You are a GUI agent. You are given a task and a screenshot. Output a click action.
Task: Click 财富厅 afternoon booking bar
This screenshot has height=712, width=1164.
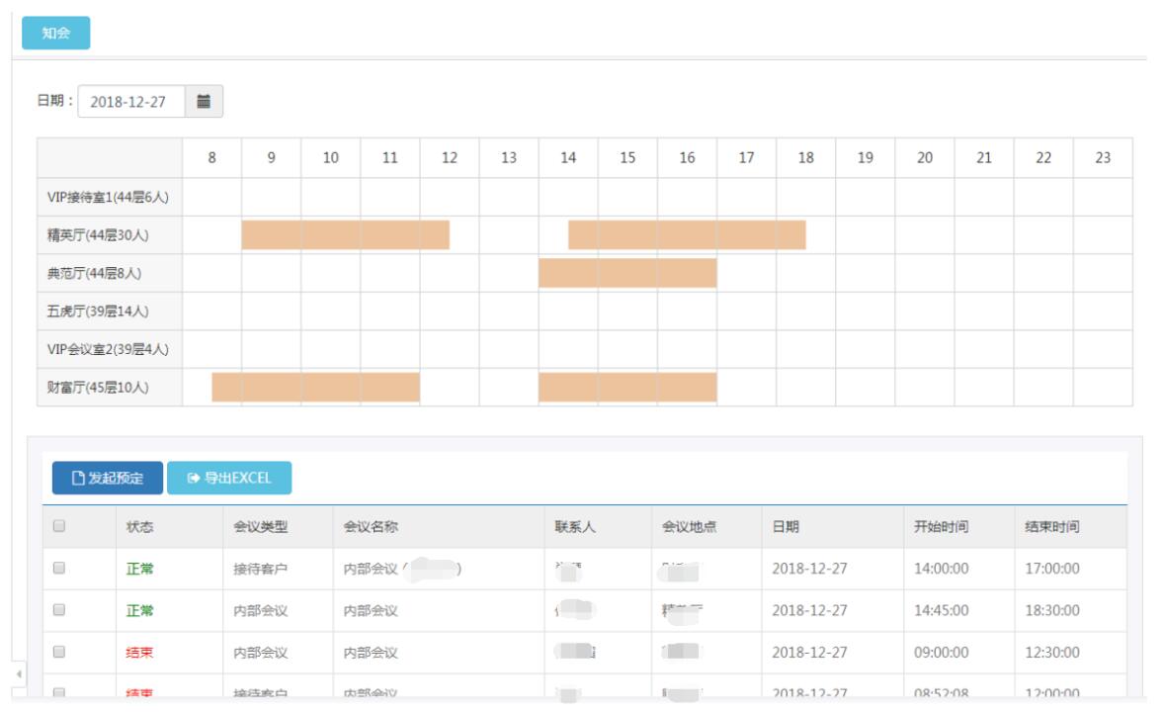(627, 388)
